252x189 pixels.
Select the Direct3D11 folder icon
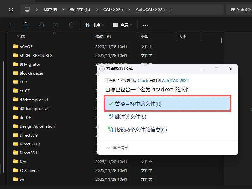pos(15,153)
